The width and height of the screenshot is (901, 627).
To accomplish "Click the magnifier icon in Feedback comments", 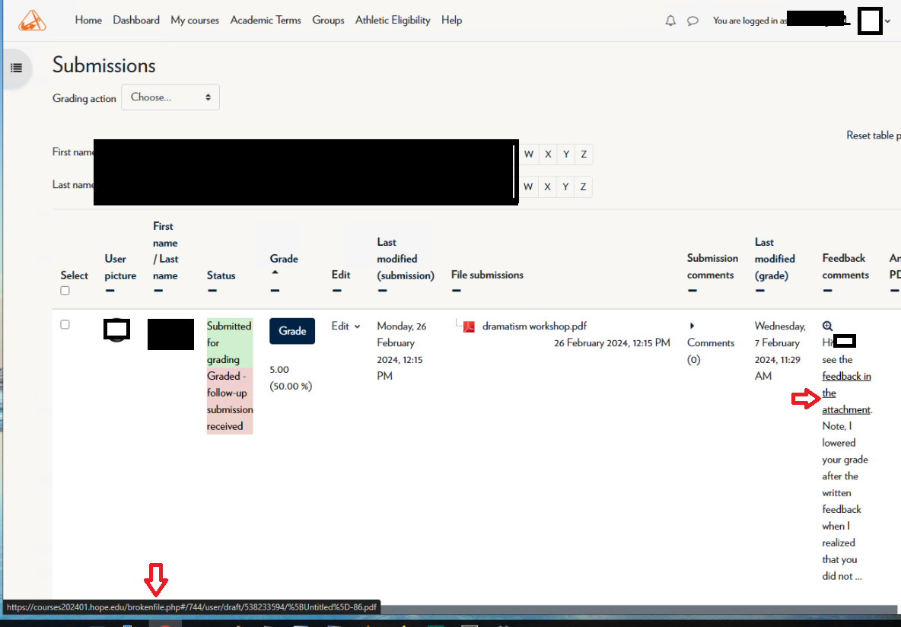I will (x=827, y=326).
